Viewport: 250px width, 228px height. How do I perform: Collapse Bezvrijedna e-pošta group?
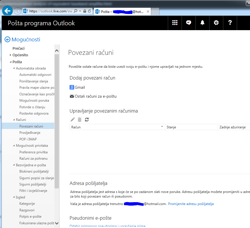click(14, 165)
